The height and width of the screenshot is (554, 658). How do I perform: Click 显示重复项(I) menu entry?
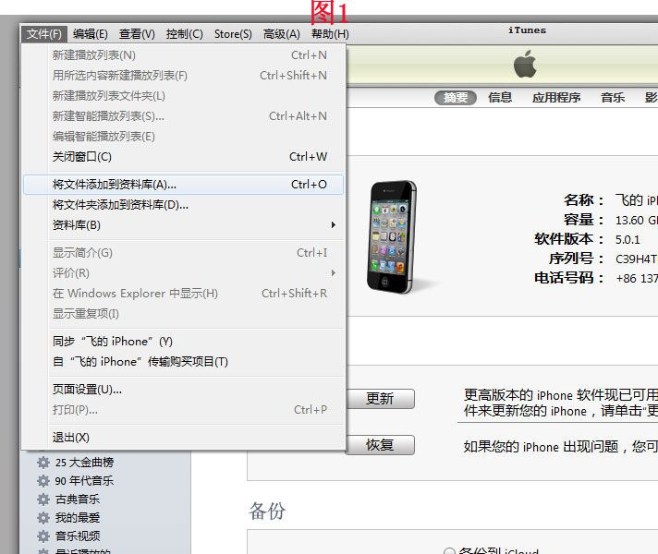click(x=184, y=314)
